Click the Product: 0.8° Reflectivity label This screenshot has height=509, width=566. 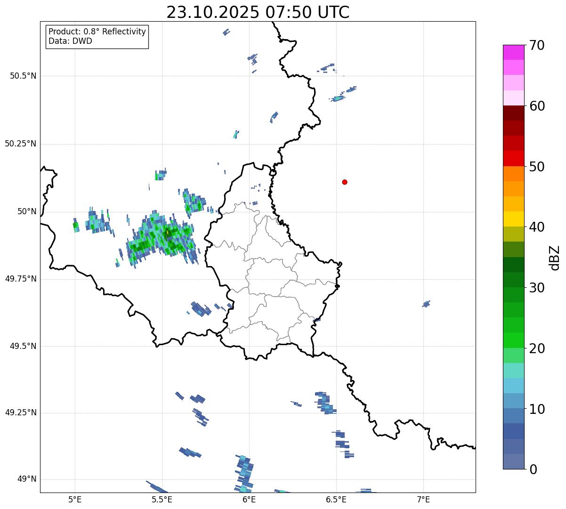tap(97, 32)
